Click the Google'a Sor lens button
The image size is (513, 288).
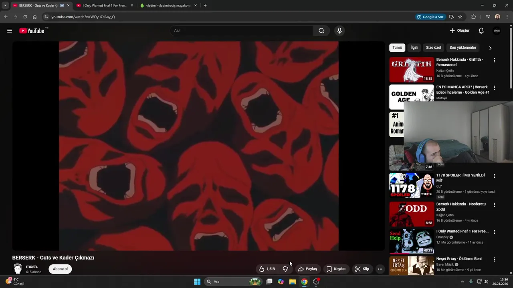click(x=430, y=17)
